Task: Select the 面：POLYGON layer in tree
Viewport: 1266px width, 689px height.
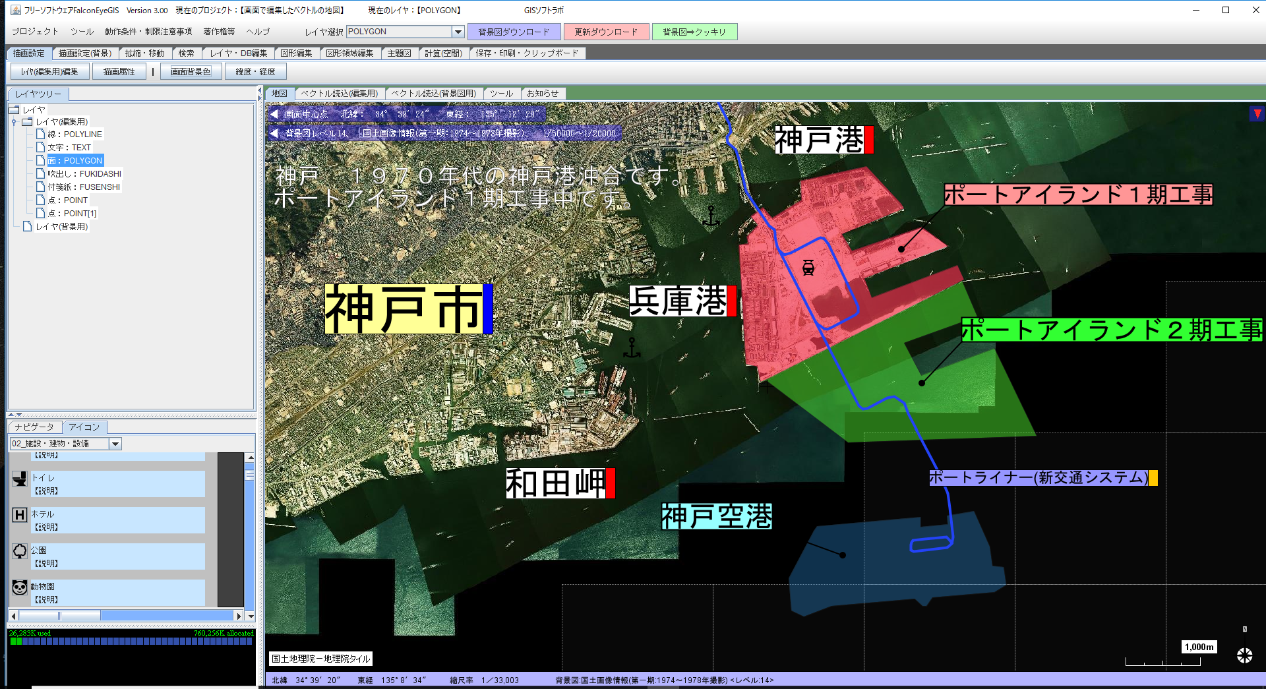Action: click(75, 160)
